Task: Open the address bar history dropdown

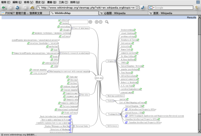Action: click(137, 8)
